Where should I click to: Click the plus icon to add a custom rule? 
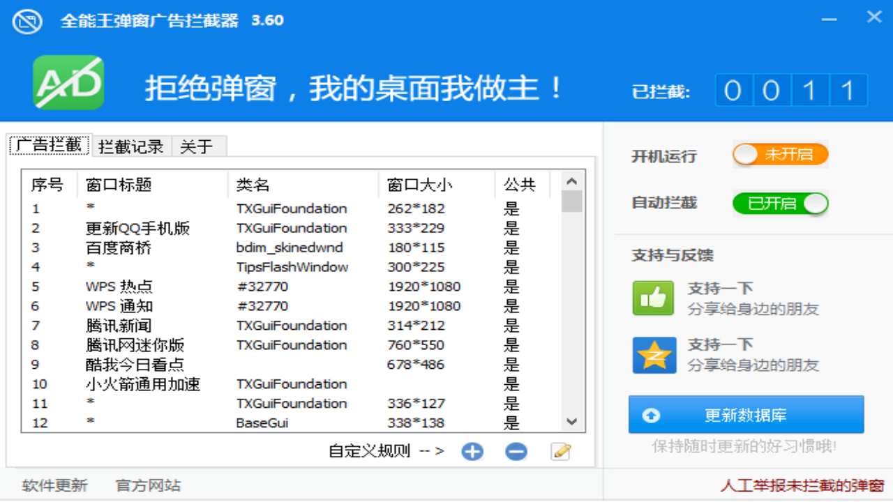click(x=472, y=451)
